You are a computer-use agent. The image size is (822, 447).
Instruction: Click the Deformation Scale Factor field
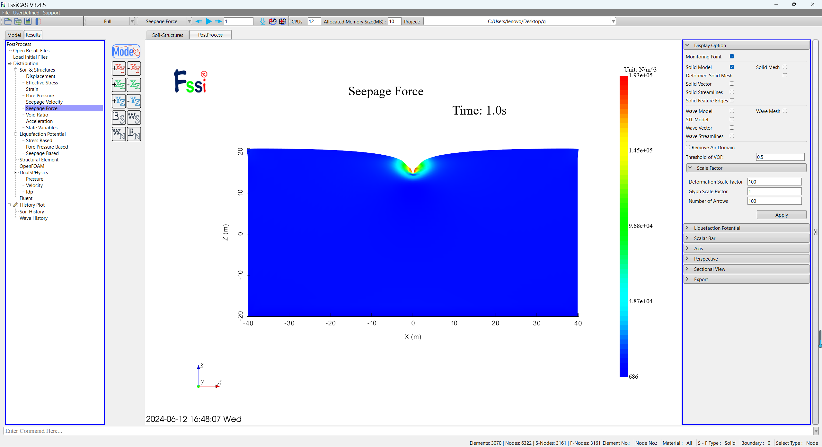tap(774, 182)
